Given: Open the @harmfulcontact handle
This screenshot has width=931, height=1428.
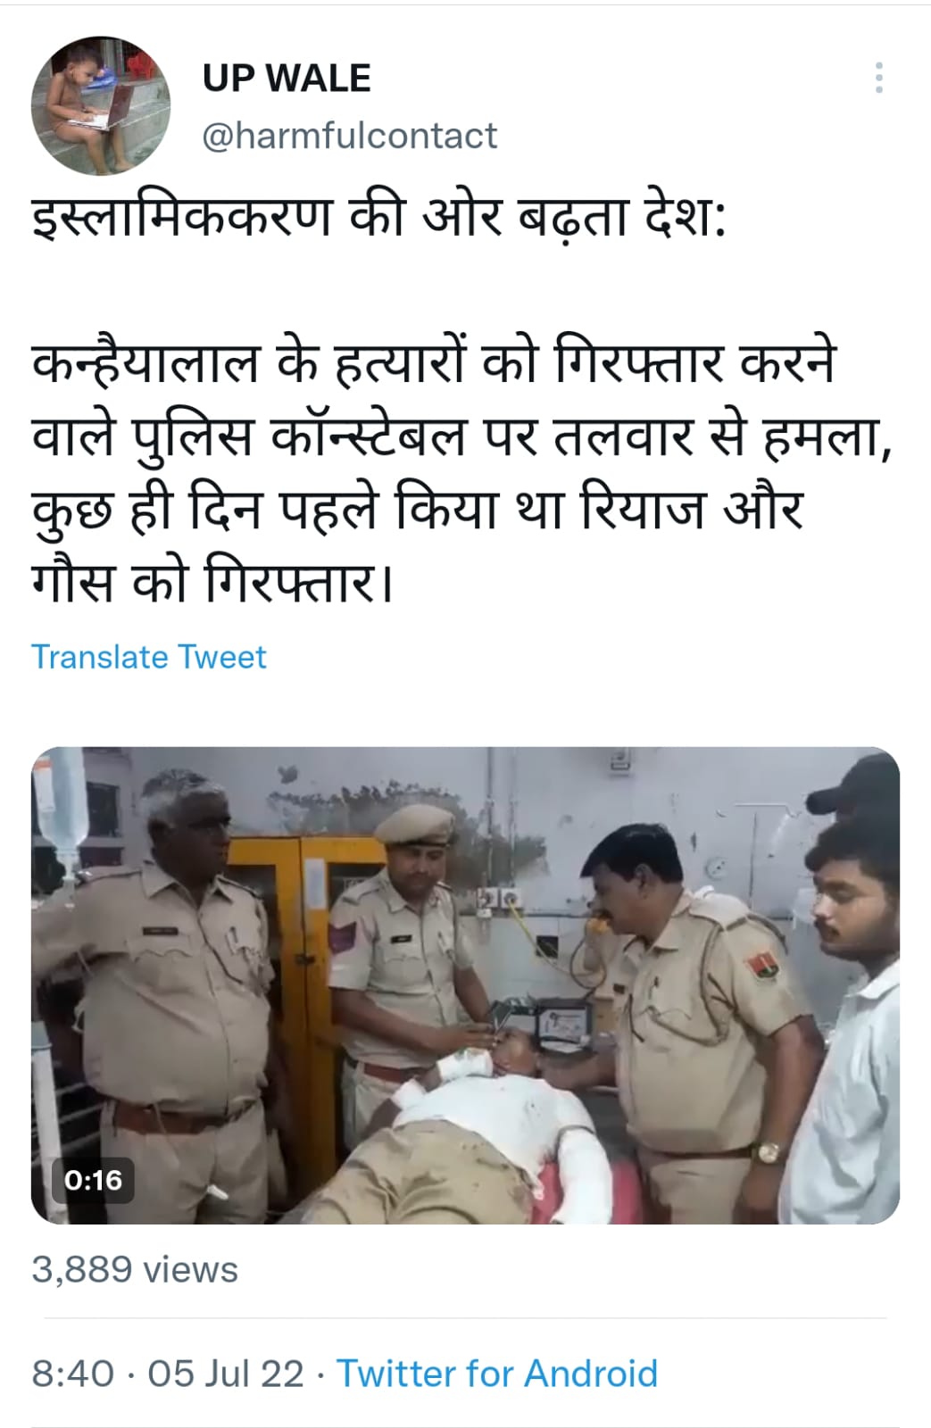Looking at the screenshot, I should pos(350,136).
